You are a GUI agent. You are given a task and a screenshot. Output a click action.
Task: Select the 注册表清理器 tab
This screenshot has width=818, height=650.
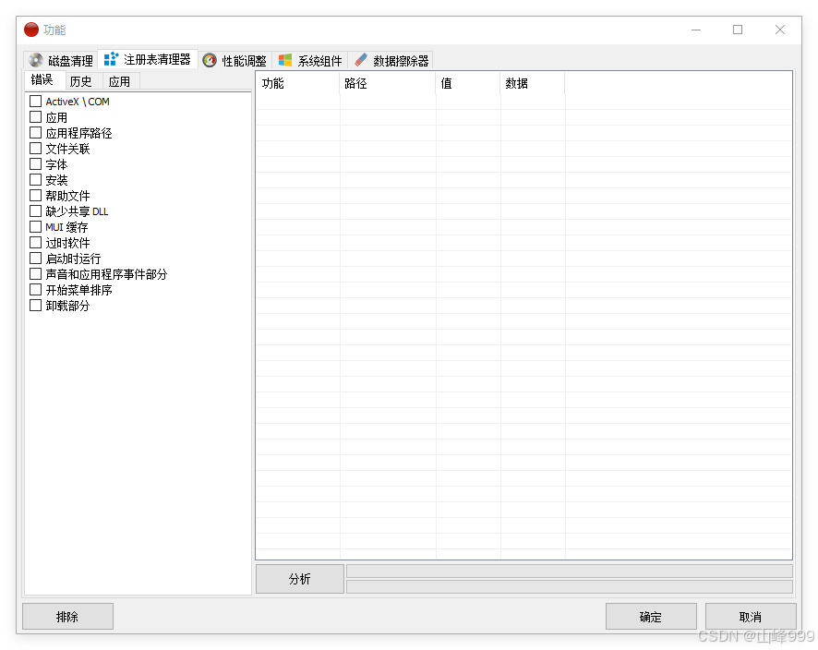click(148, 59)
